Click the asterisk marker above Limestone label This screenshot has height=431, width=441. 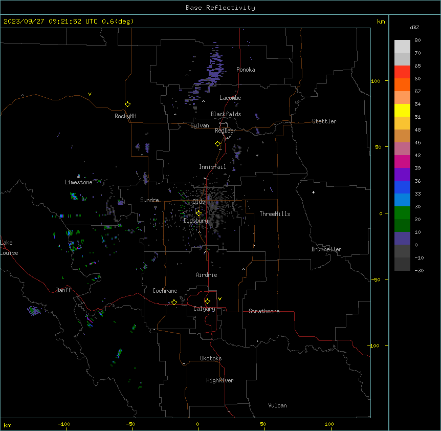pyautogui.click(x=78, y=177)
